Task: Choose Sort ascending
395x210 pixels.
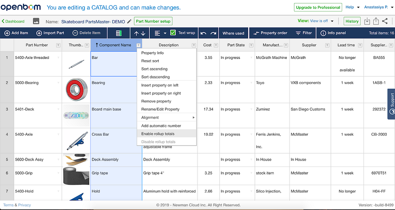Action: (x=167, y=69)
